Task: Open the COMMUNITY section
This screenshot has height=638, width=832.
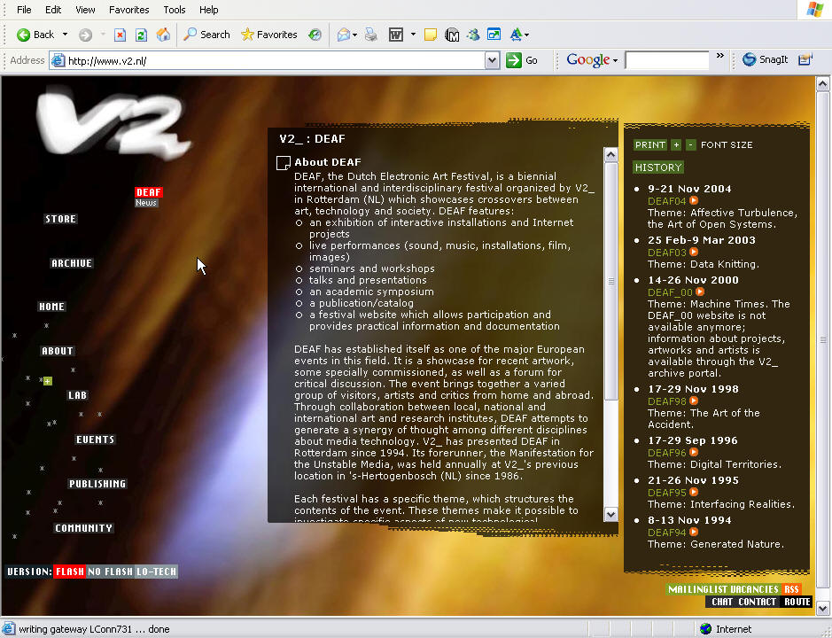Action: pyautogui.click(x=84, y=528)
